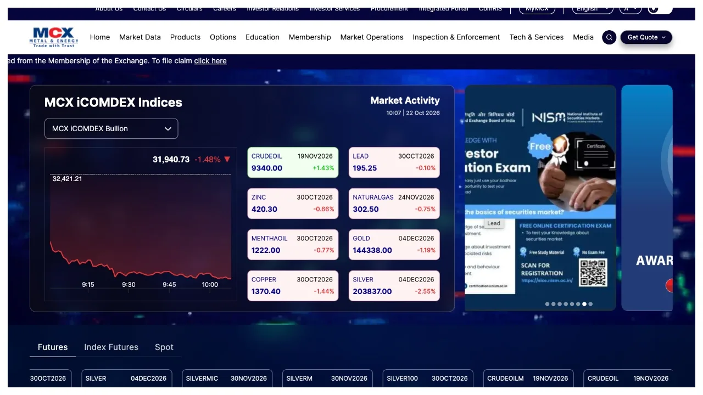The width and height of the screenshot is (703, 395).
Task: Click the index value 31,940.73
Action: pos(171,160)
